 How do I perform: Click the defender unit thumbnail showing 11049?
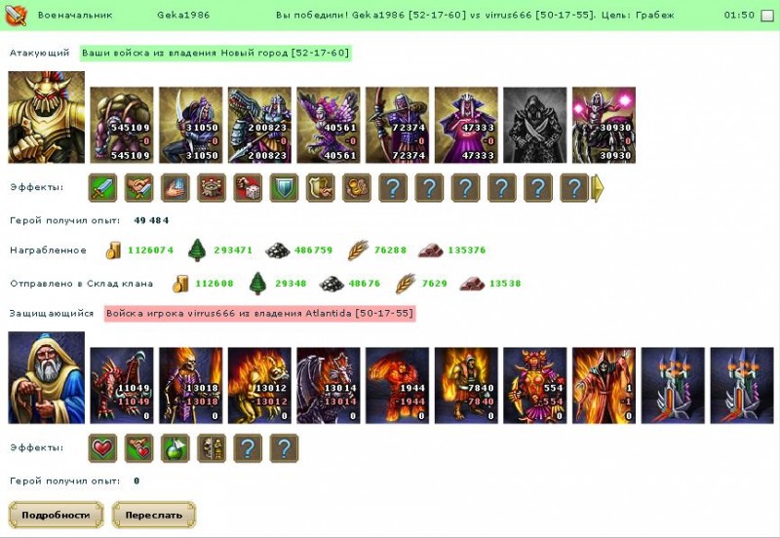122,386
